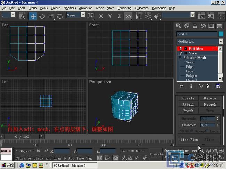226x169 pixels.
Task: Open the Animation menu
Action: 86,8
